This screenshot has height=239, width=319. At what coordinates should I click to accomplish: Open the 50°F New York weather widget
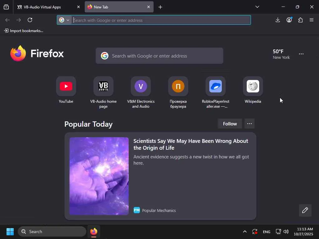pyautogui.click(x=281, y=54)
